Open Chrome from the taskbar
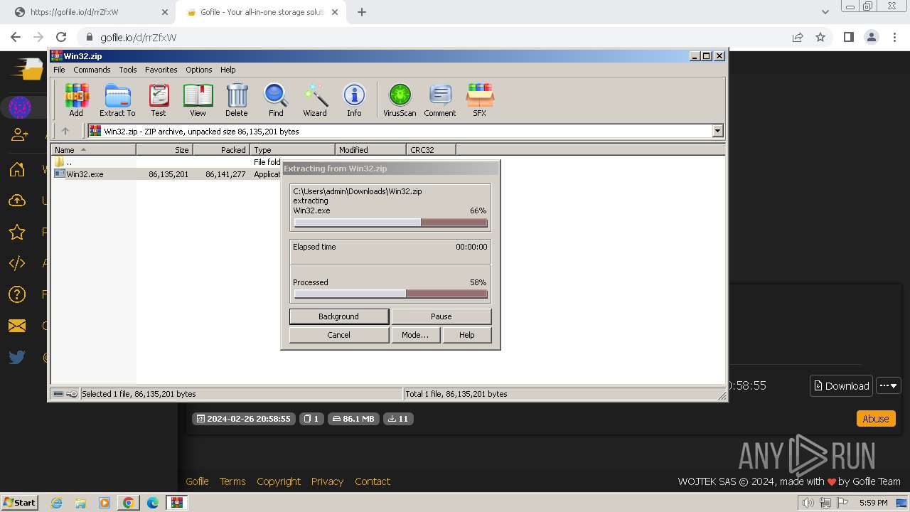Viewport: 910px width, 512px height. [x=129, y=503]
